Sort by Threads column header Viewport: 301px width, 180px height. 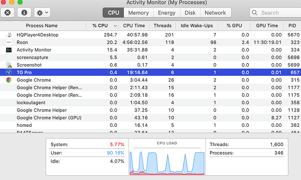pos(162,26)
